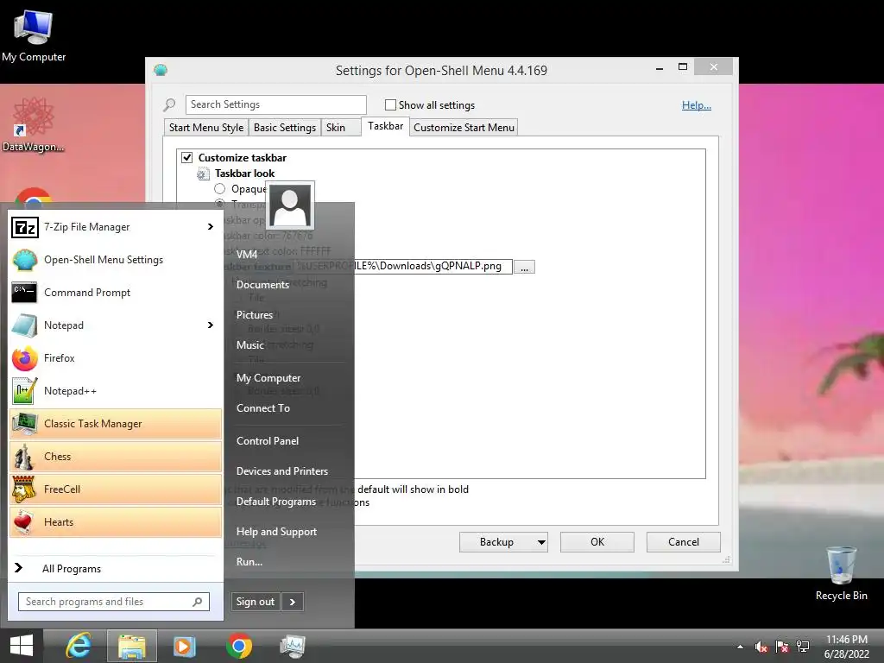This screenshot has width=884, height=663.
Task: Open File Explorer from taskbar
Action: pyautogui.click(x=131, y=646)
